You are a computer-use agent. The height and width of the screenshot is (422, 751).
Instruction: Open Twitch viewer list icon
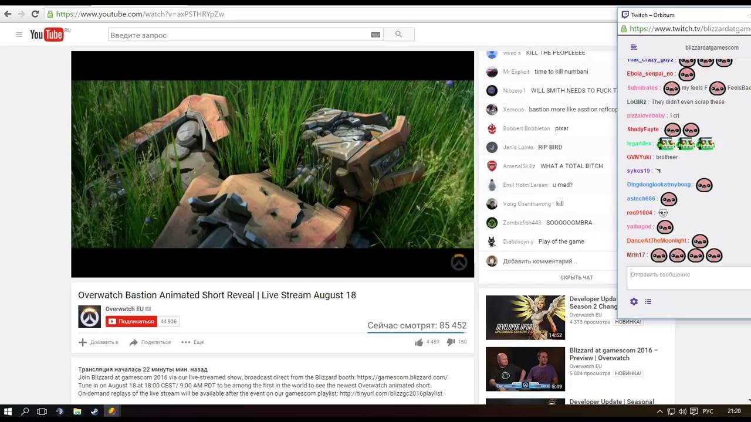(x=648, y=301)
